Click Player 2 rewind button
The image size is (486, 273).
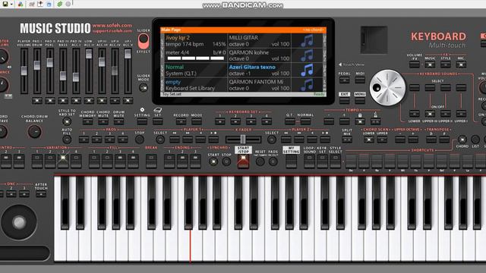(x=286, y=140)
